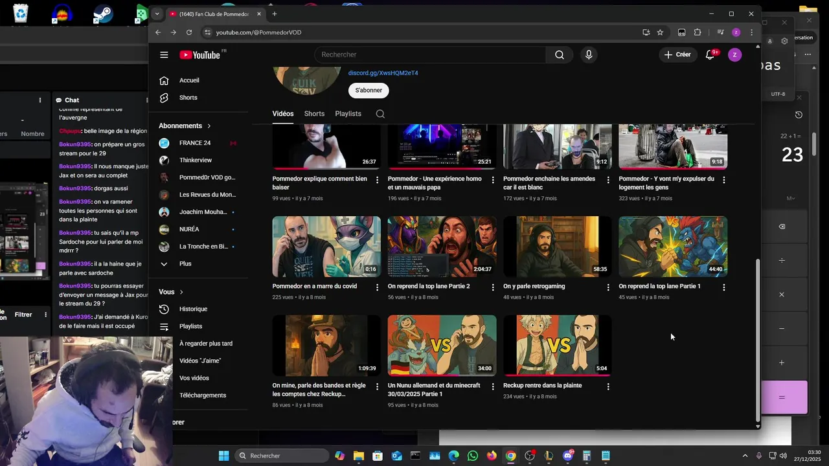Open Firefox from the taskbar
The image size is (829, 466).
click(492, 456)
